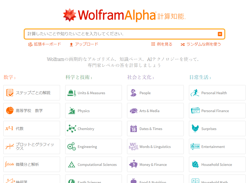This screenshot has height=183, width=250.
Task: Open Surprises text label
Action: tap(209, 129)
